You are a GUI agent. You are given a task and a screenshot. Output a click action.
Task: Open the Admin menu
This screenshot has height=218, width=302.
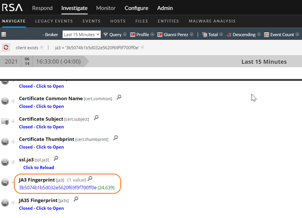coord(165,8)
